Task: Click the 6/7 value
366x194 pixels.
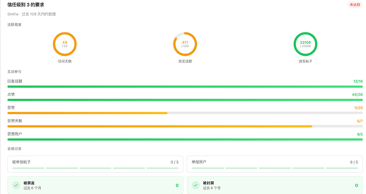Action: click(360, 121)
